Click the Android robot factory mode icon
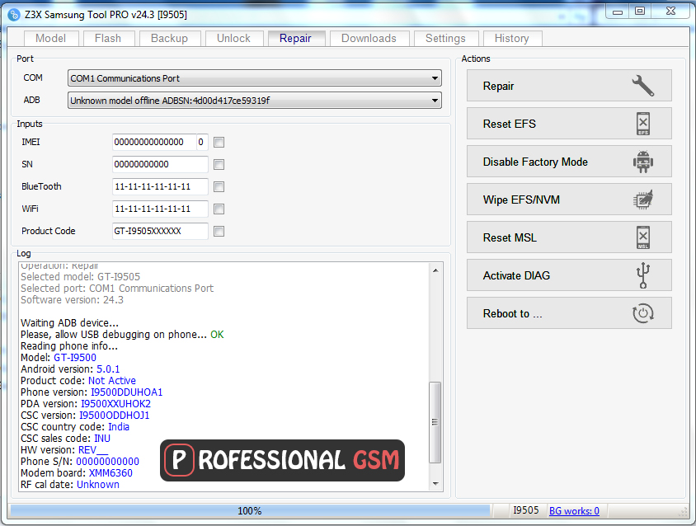Image resolution: width=696 pixels, height=526 pixels. tap(642, 162)
